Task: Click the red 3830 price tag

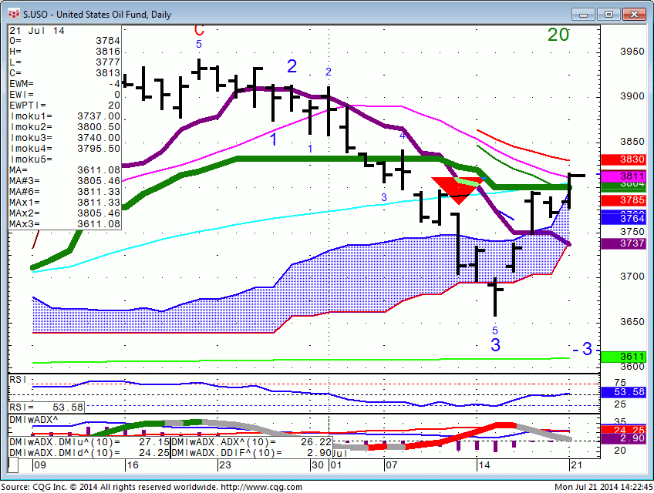Action: point(632,159)
